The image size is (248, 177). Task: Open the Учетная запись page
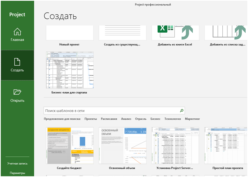(x=17, y=163)
